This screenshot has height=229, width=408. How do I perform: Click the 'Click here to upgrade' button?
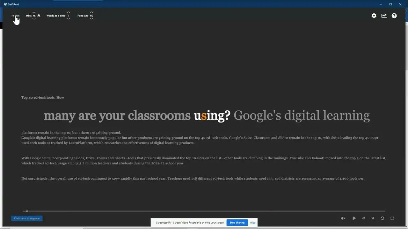point(27,219)
